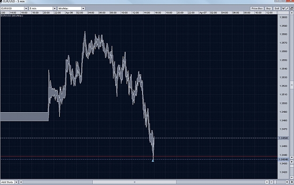
Task: Click the plus button on the price-axis zoom
Action: click(x=292, y=162)
